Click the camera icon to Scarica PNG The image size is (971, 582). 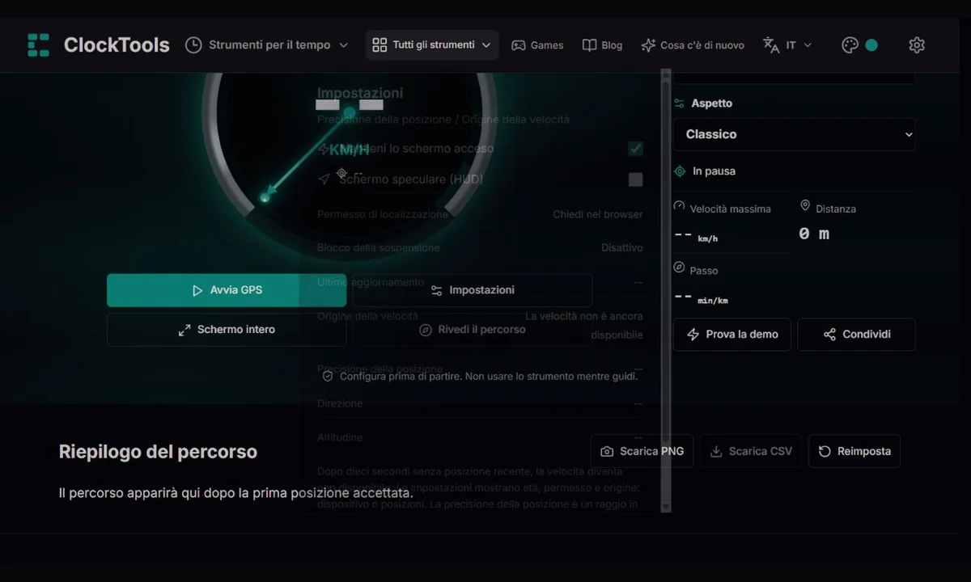click(x=607, y=452)
